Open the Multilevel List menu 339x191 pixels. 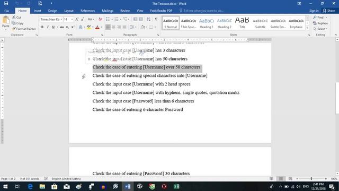pyautogui.click(x=126, y=20)
